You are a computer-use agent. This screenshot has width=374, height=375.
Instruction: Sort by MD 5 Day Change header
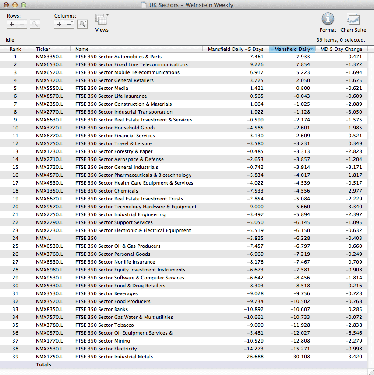(x=341, y=49)
